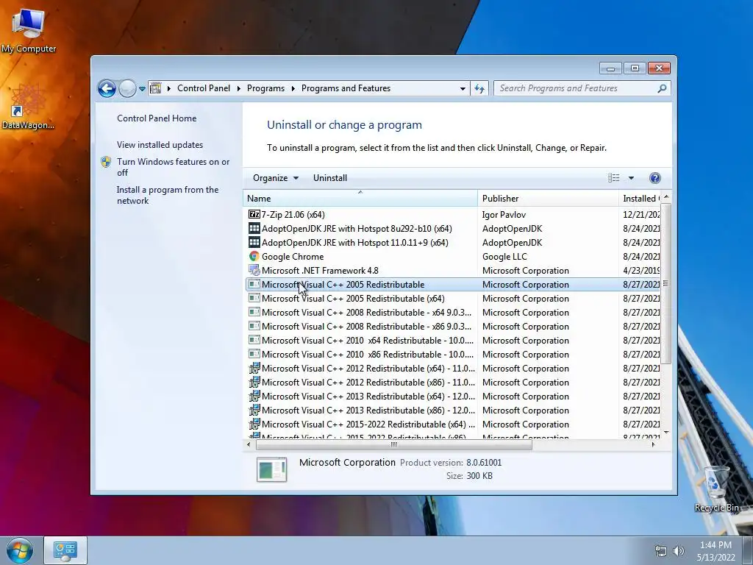
Task: Expand the arrow after Control Panel breadcrumb
Action: click(x=239, y=88)
